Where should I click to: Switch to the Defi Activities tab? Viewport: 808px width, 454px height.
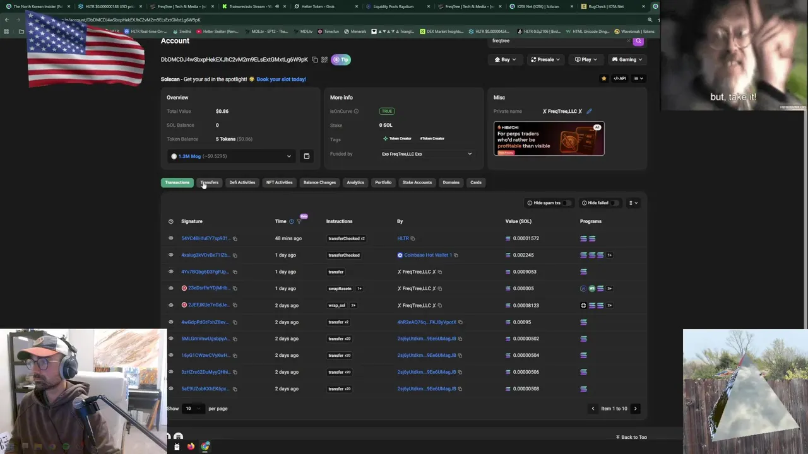[x=242, y=182]
